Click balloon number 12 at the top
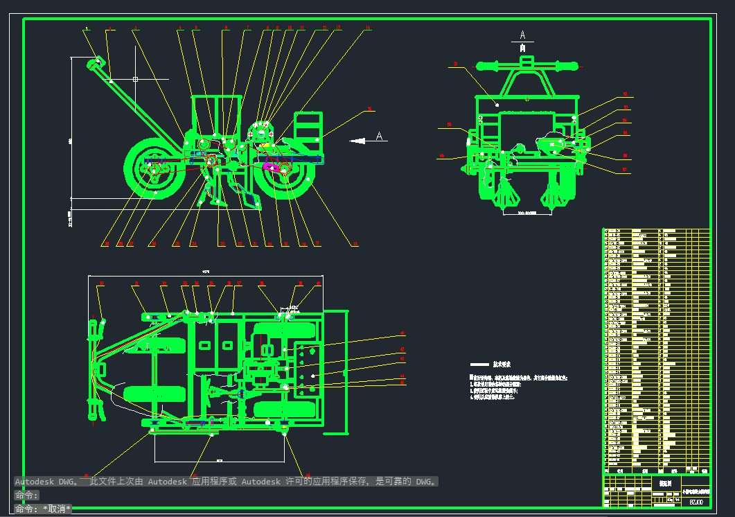Image resolution: width=735 pixels, height=517 pixels. [x=324, y=28]
